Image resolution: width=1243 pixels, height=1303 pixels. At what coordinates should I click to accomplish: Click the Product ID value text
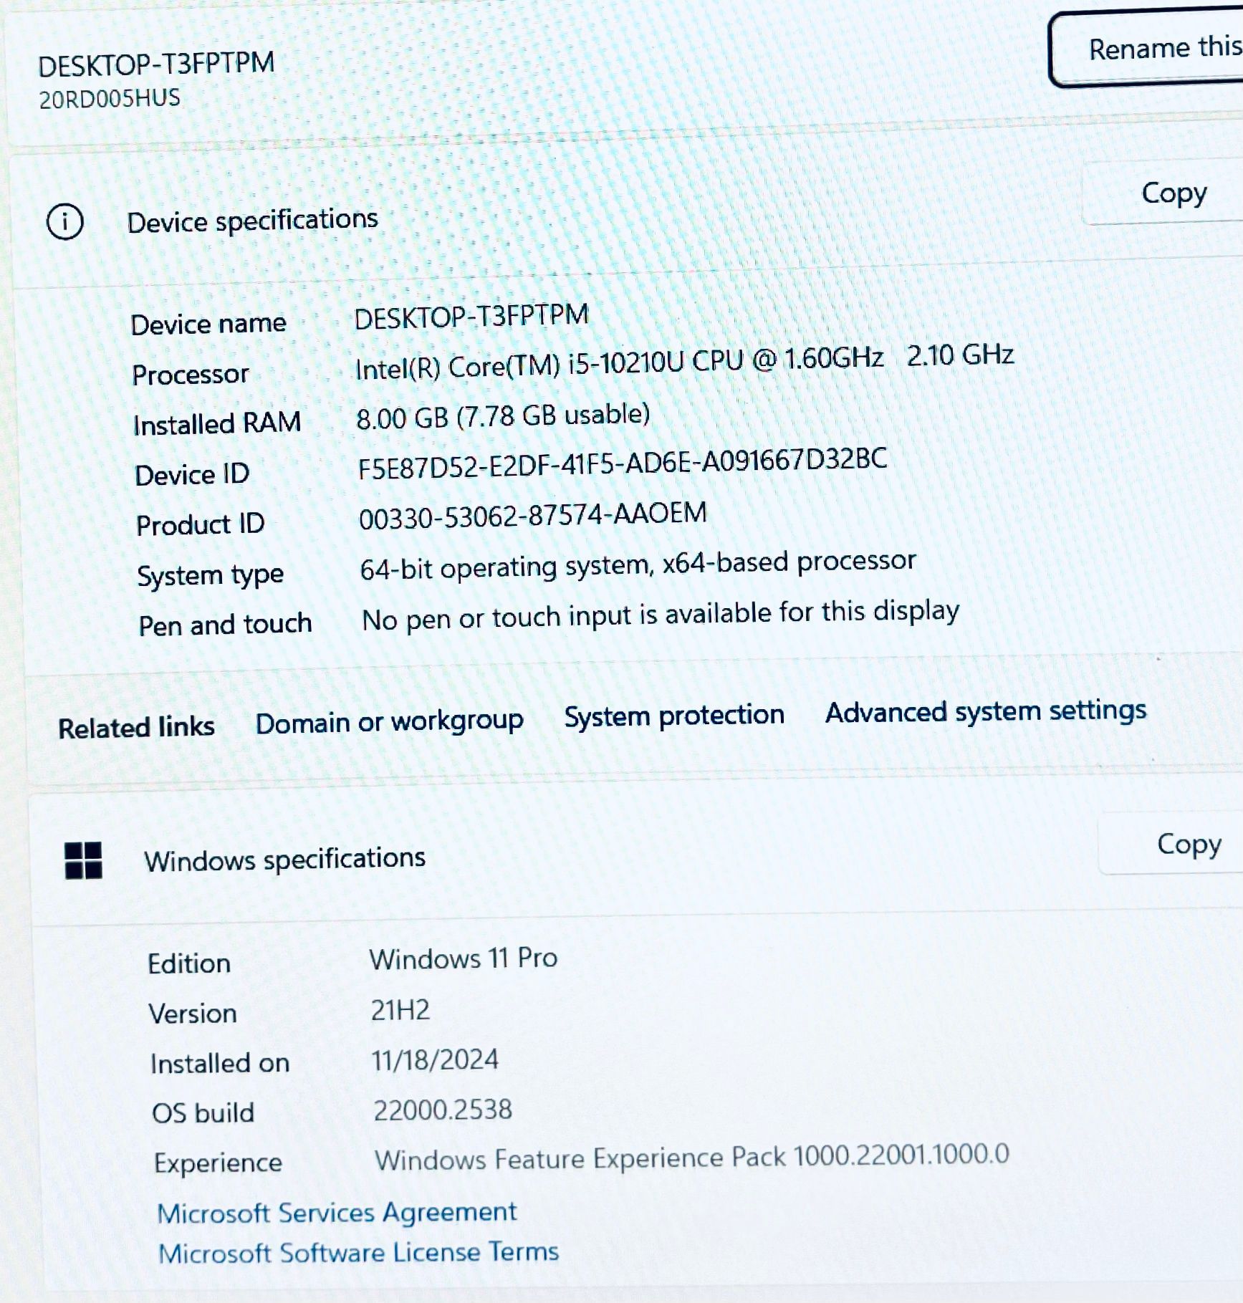pos(533,514)
